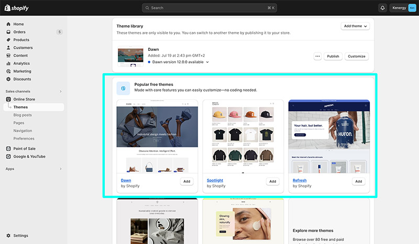419x244 pixels.
Task: Open the Spotlight theme link
Action: pos(215,181)
